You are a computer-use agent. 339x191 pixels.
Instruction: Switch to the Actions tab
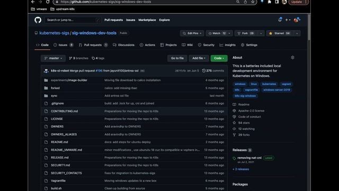(147, 45)
